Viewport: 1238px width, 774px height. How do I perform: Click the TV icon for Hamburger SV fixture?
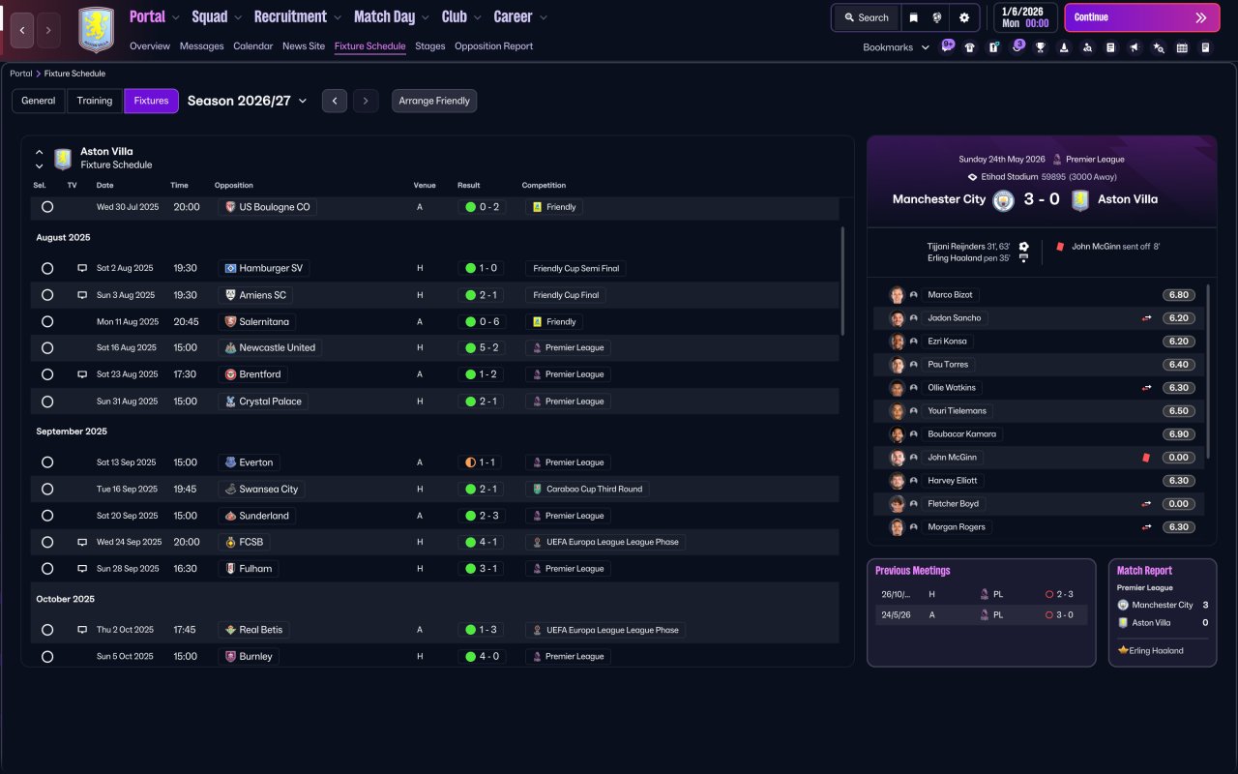(82, 268)
